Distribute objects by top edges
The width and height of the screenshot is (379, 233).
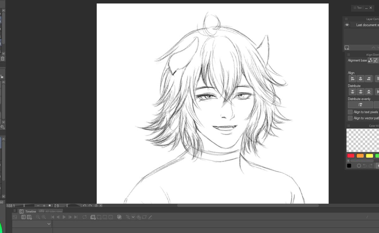coord(352,92)
